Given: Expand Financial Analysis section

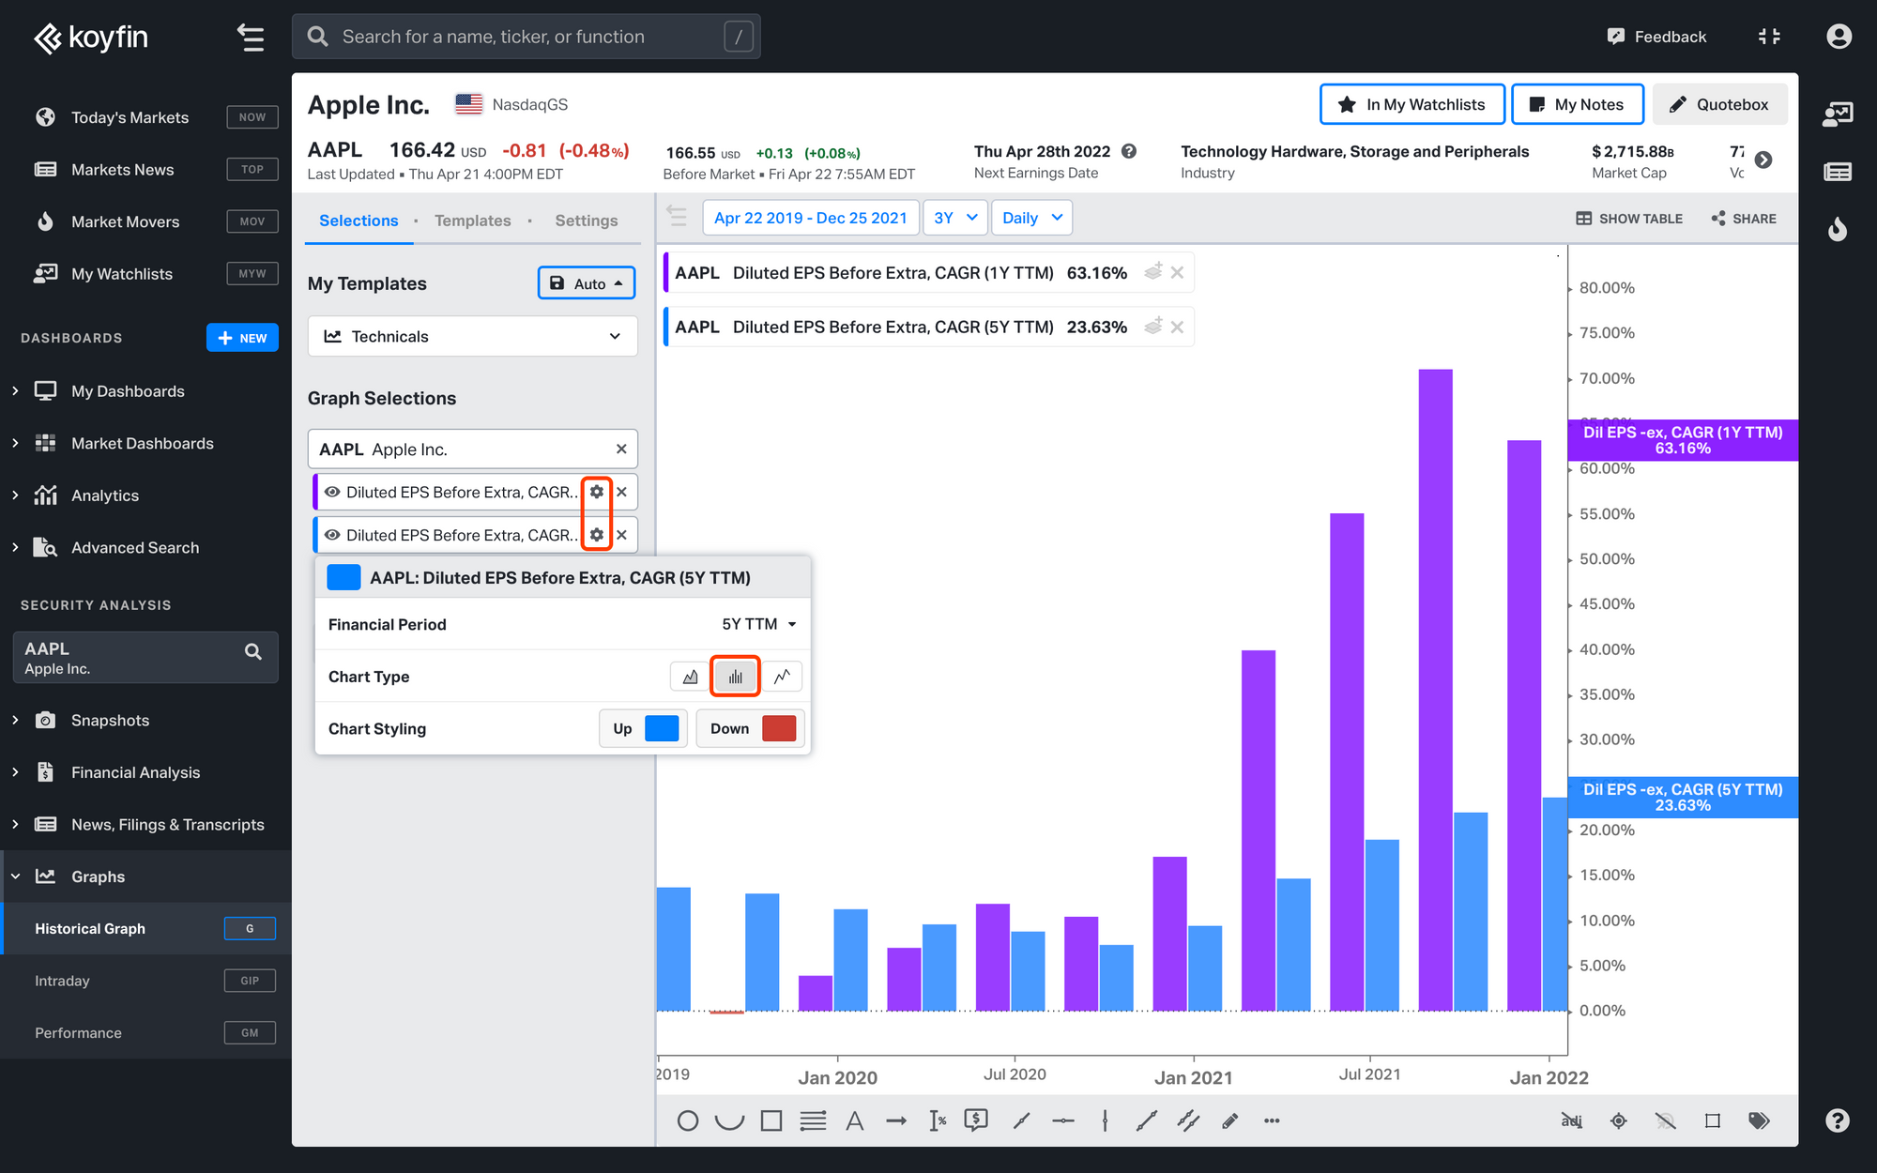Looking at the screenshot, I should click(15, 772).
